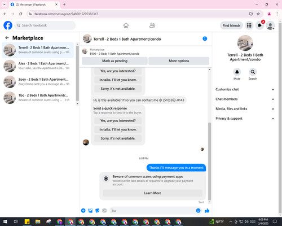Open Windows notification center icon
This screenshot has width=282, height=226.
pyautogui.click(x=275, y=221)
